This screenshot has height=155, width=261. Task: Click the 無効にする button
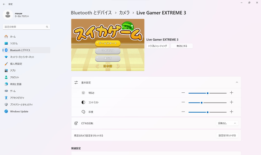tap(182, 46)
